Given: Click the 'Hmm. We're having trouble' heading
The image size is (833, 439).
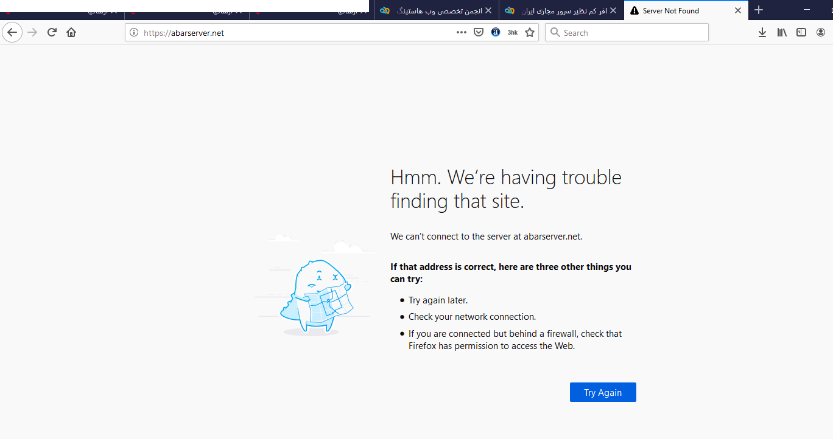Looking at the screenshot, I should [506, 188].
